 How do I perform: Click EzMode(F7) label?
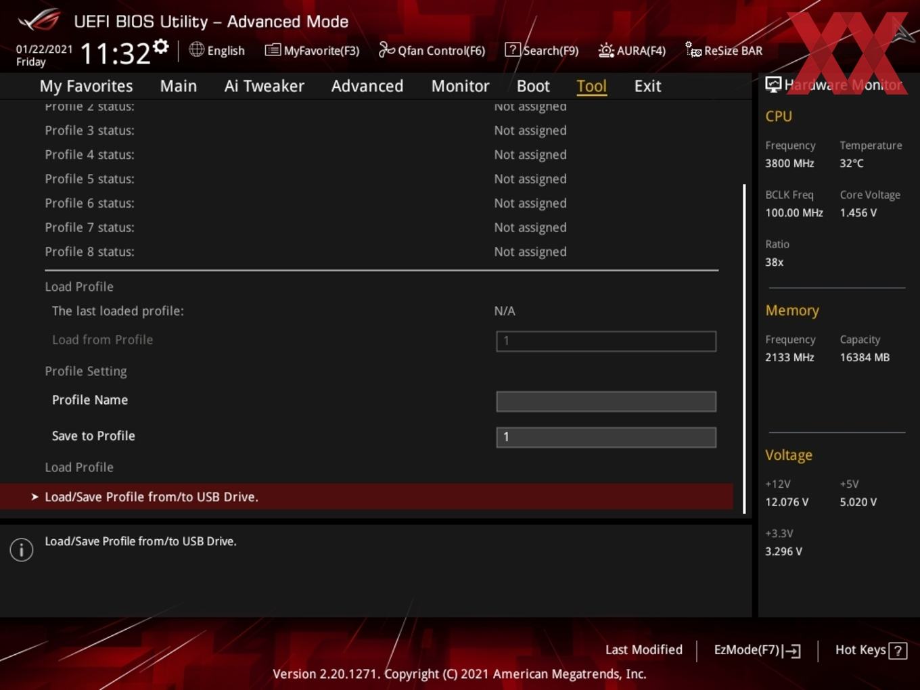[x=747, y=649]
